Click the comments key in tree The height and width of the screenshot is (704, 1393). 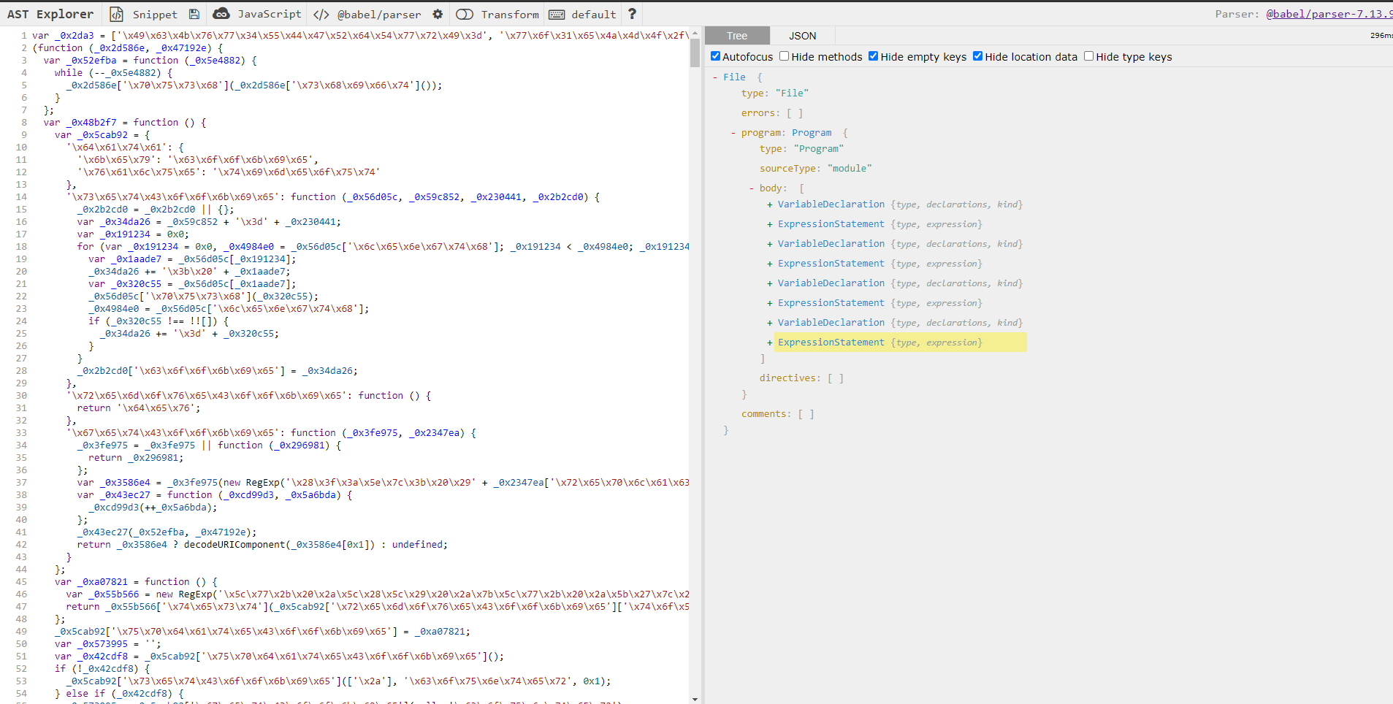[765, 414]
